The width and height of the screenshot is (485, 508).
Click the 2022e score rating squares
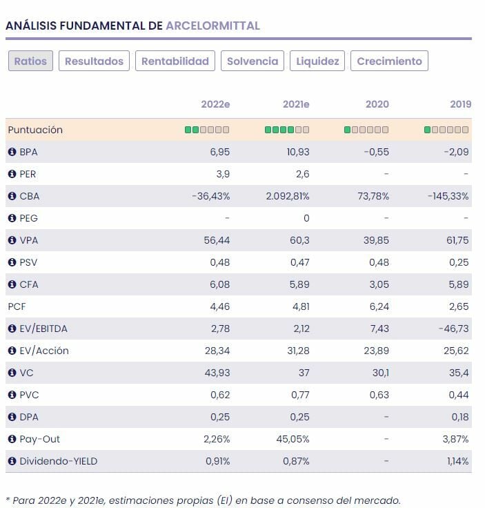[x=207, y=130]
